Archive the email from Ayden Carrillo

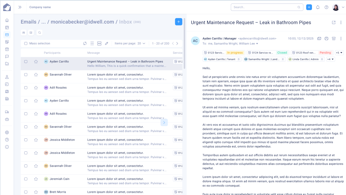click(334, 39)
